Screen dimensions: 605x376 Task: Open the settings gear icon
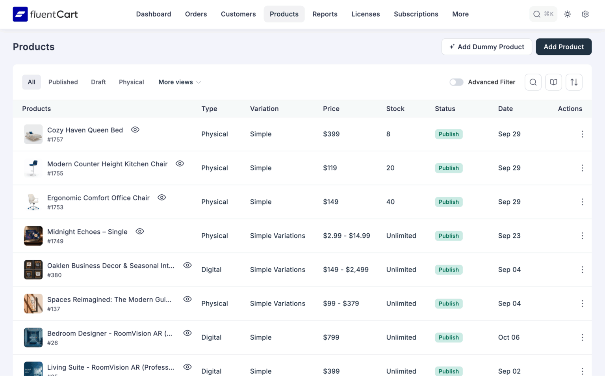tap(585, 14)
